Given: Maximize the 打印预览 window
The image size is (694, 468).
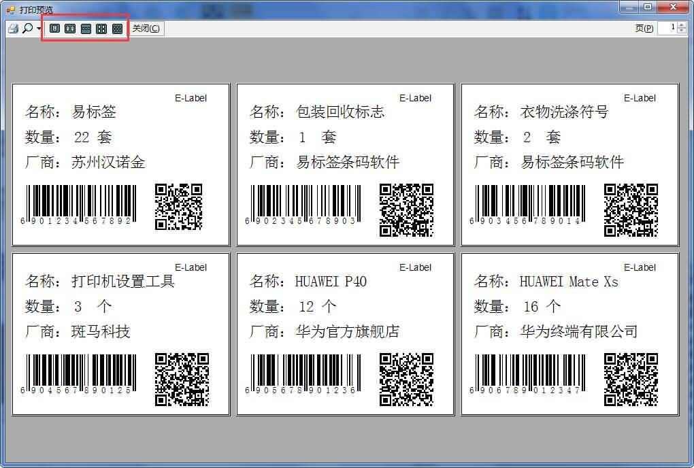Looking at the screenshot, I should (648, 7).
